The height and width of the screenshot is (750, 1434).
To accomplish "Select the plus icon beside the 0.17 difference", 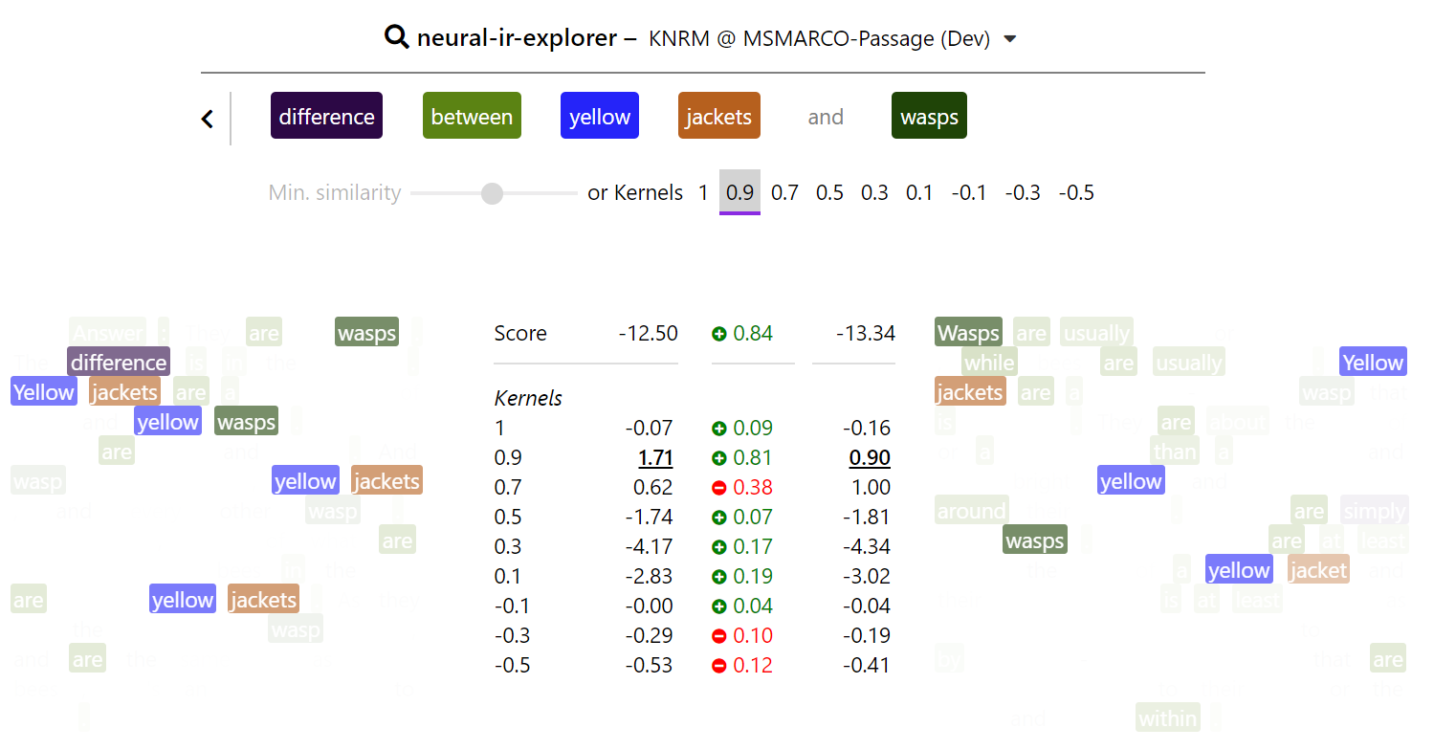I will (x=719, y=546).
